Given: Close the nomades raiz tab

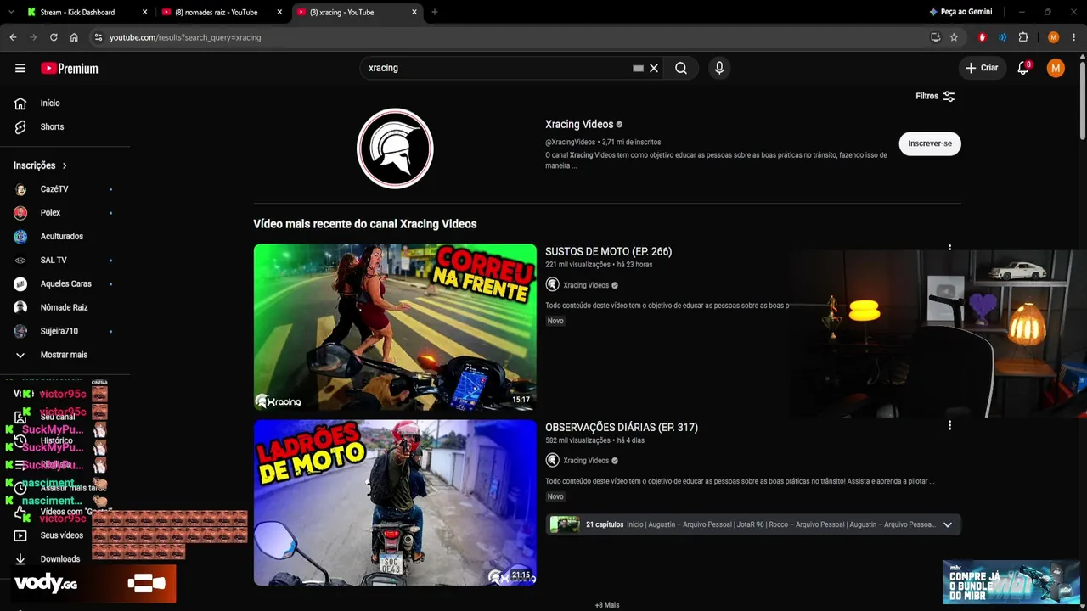Looking at the screenshot, I should tap(279, 12).
